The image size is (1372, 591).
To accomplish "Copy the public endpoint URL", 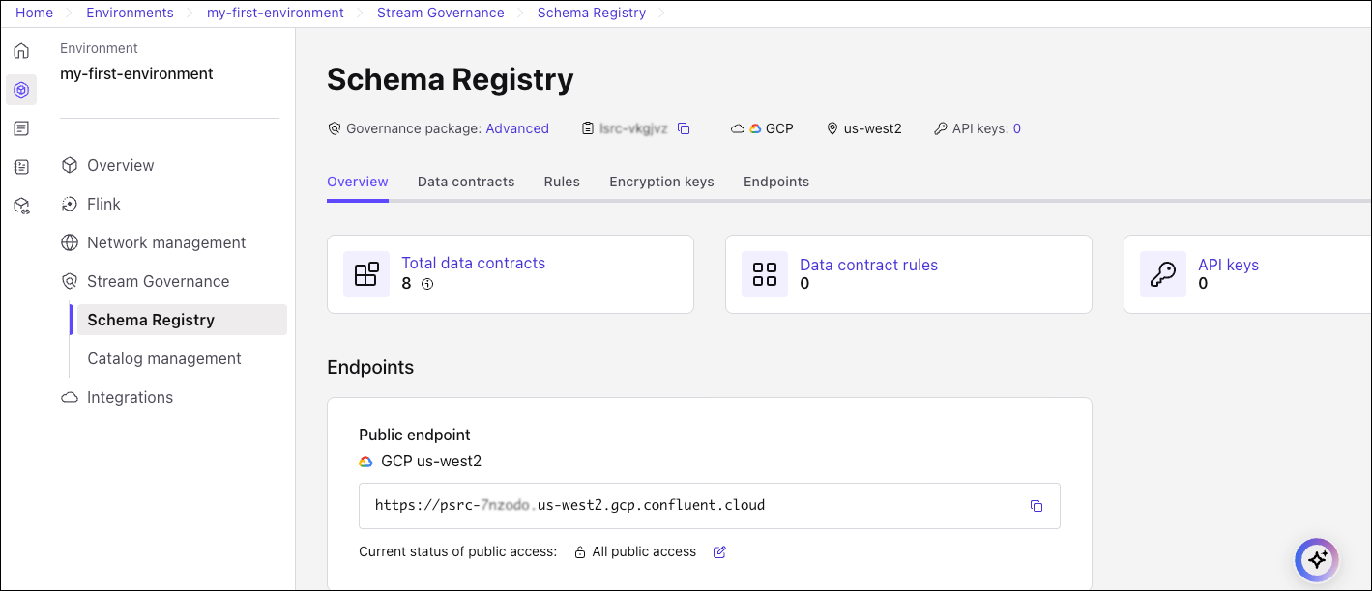I will 1036,506.
